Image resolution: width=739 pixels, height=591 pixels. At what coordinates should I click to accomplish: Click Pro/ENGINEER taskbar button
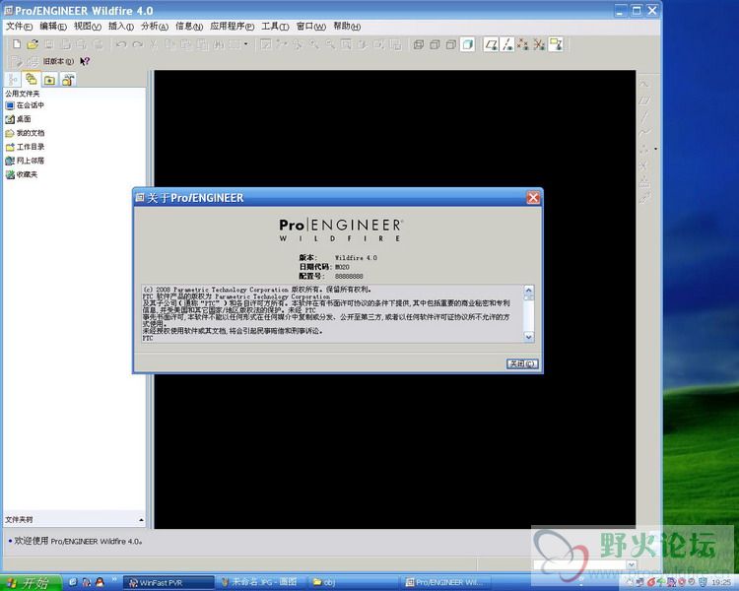coord(445,583)
